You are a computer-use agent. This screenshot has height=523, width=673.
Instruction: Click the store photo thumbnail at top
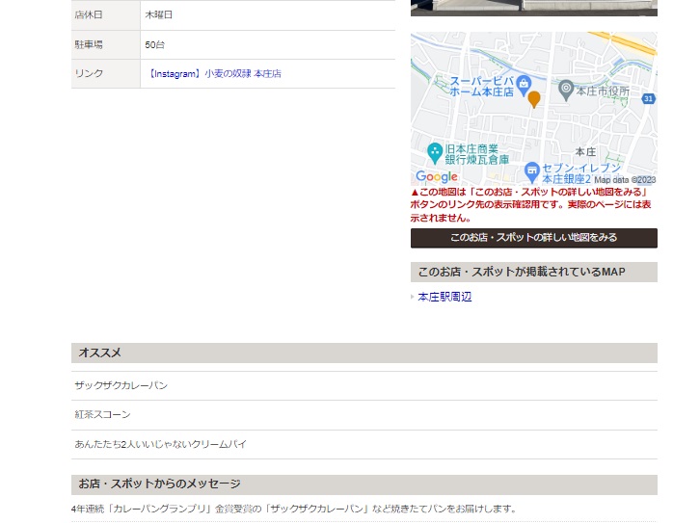click(x=533, y=8)
